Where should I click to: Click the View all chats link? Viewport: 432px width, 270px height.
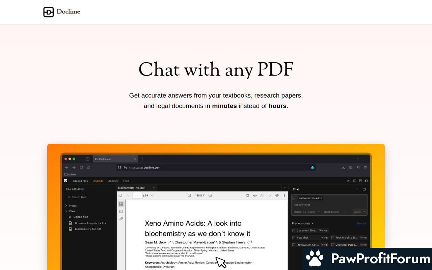(361, 223)
